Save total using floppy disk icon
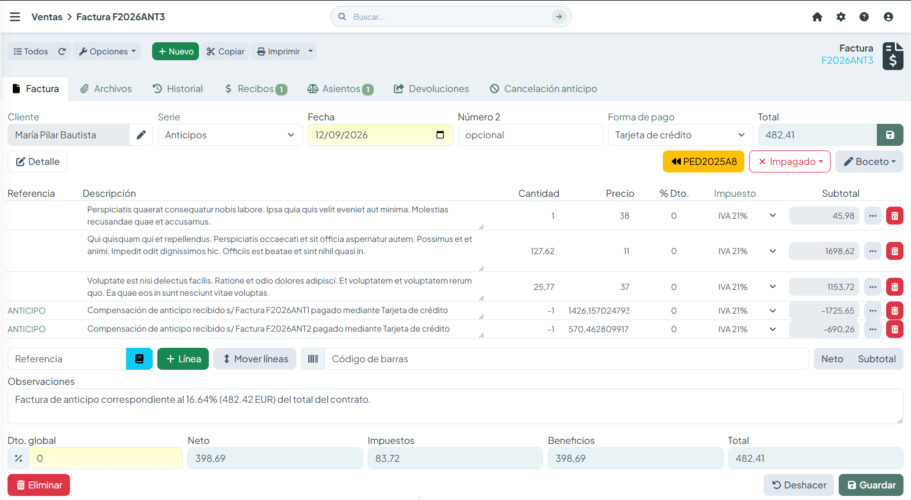 coord(890,135)
